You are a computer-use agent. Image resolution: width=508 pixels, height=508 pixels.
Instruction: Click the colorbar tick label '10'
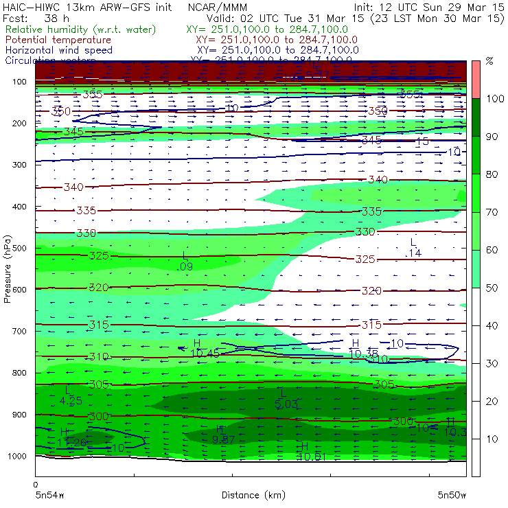492,439
